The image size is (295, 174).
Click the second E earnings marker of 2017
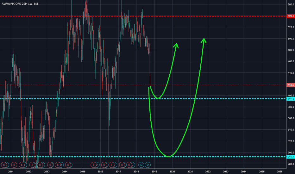tap(129, 165)
